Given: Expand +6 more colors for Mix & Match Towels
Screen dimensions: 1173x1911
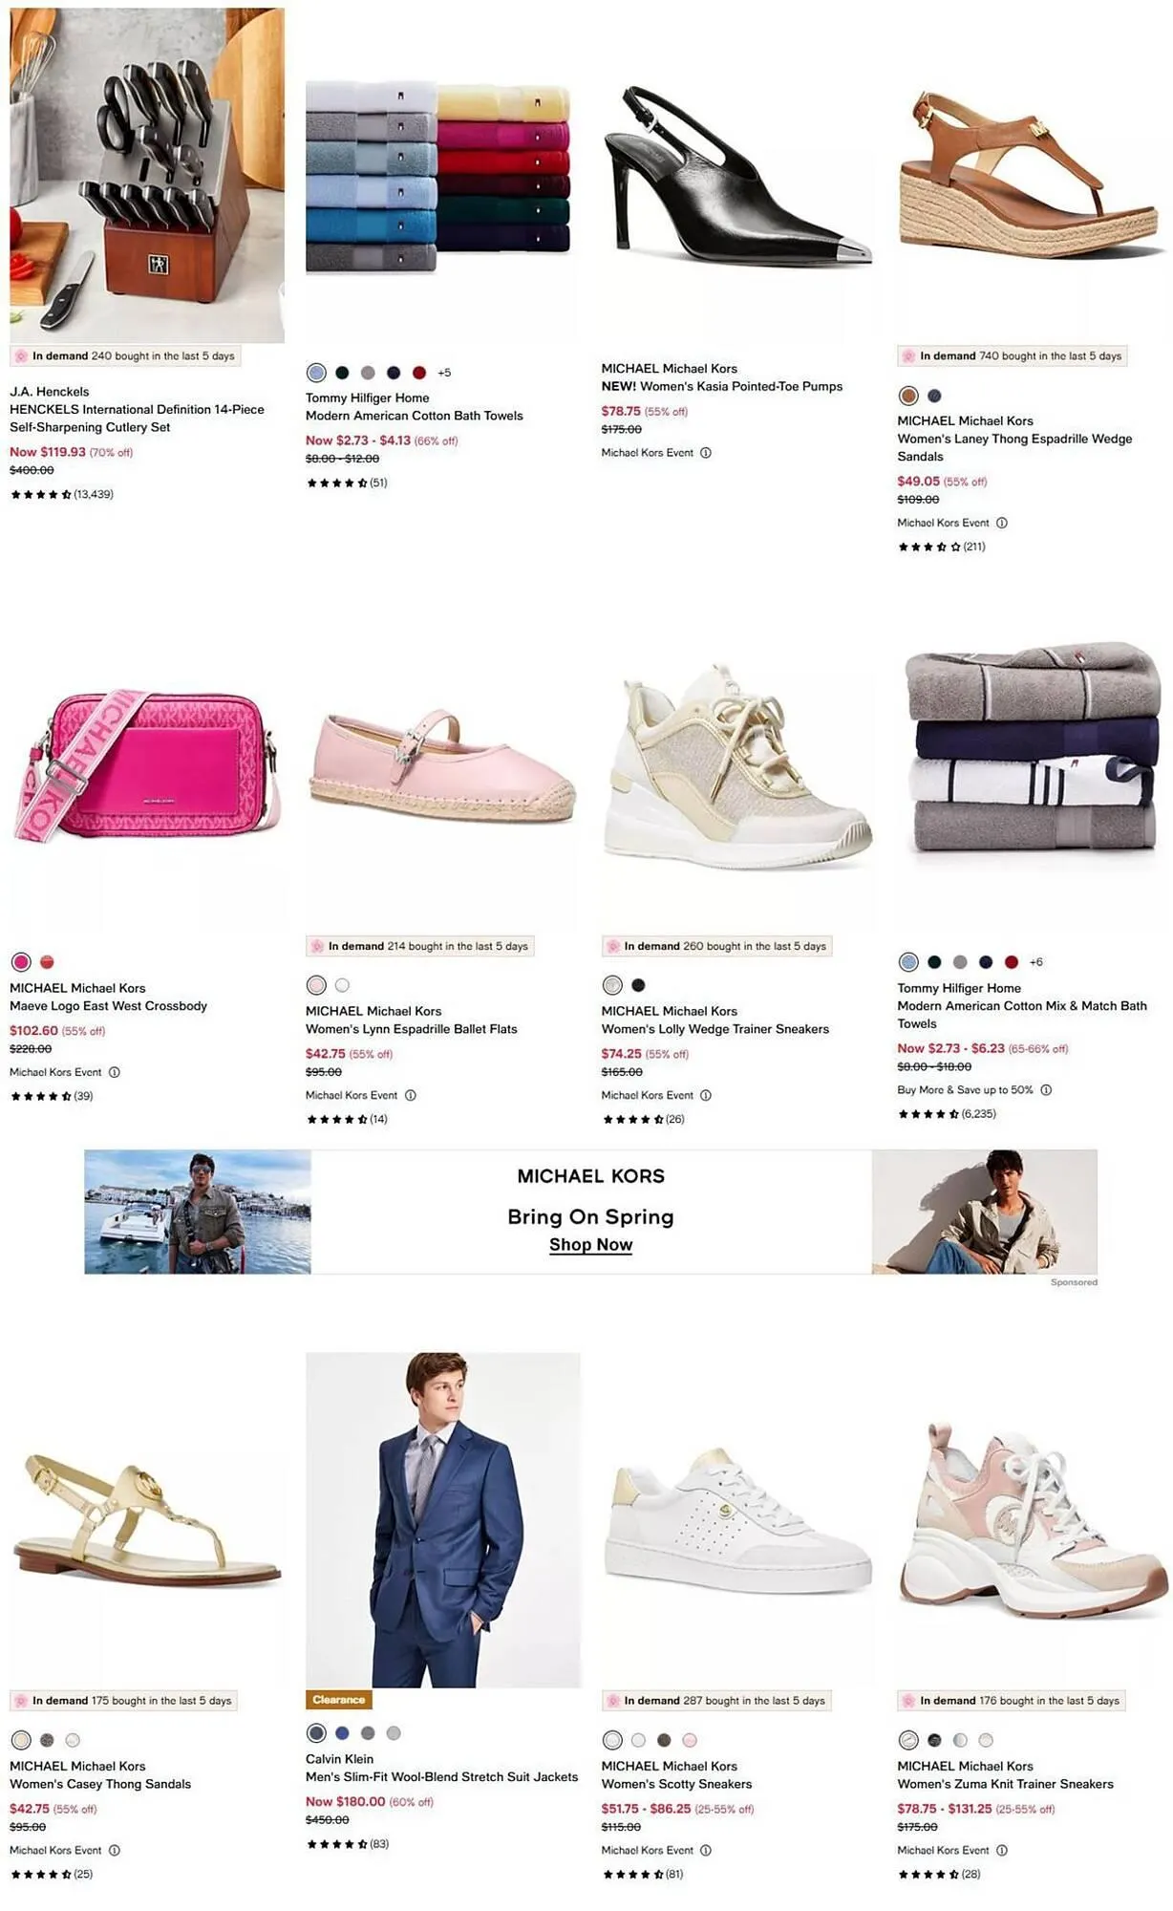Looking at the screenshot, I should coord(1036,962).
